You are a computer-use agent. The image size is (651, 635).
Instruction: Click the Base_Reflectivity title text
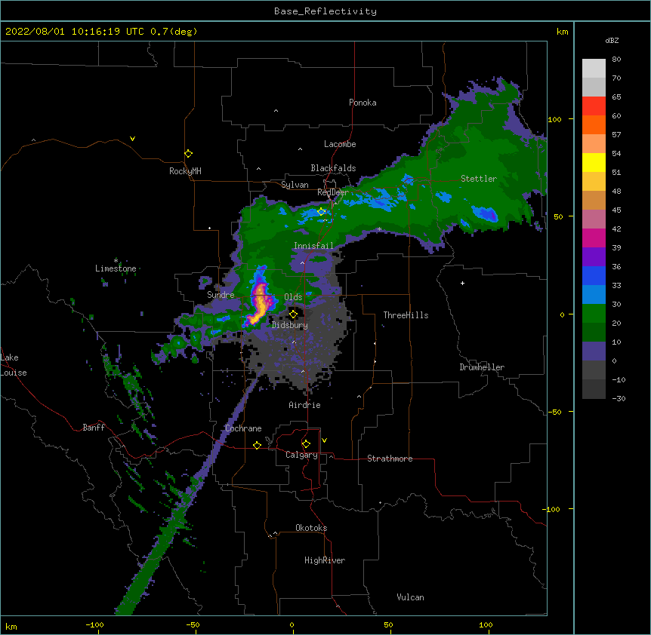[x=325, y=11]
